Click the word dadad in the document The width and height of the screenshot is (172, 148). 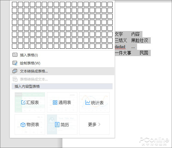coord(120,47)
